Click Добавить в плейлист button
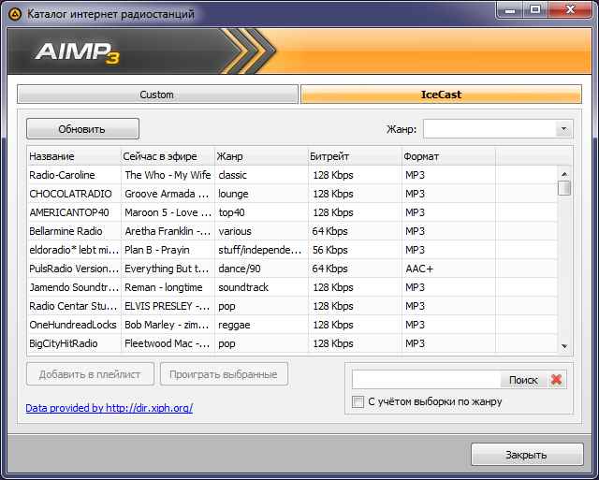 point(90,374)
